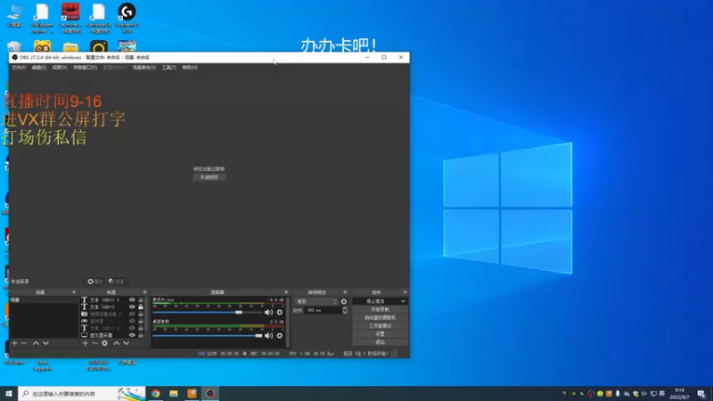Toggle the lock on 显示器采集 source
This screenshot has width=713, height=401.
(x=141, y=335)
